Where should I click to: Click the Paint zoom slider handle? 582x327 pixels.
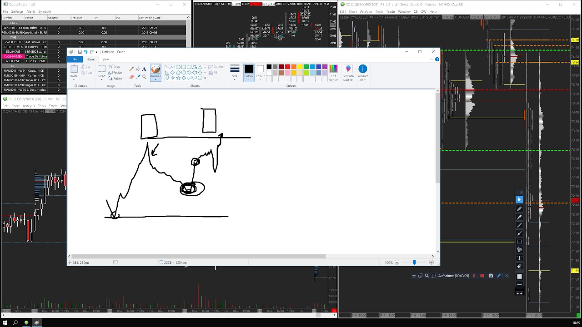[414, 263]
